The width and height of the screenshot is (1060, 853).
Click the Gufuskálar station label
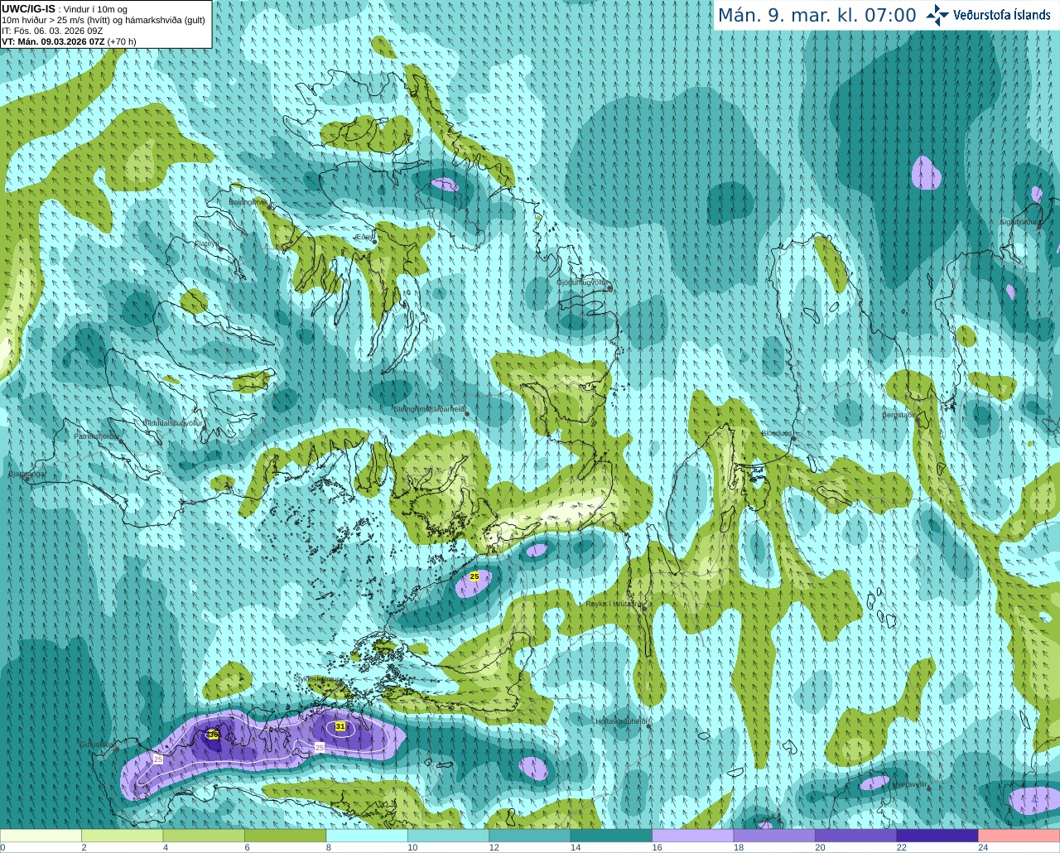point(97,745)
